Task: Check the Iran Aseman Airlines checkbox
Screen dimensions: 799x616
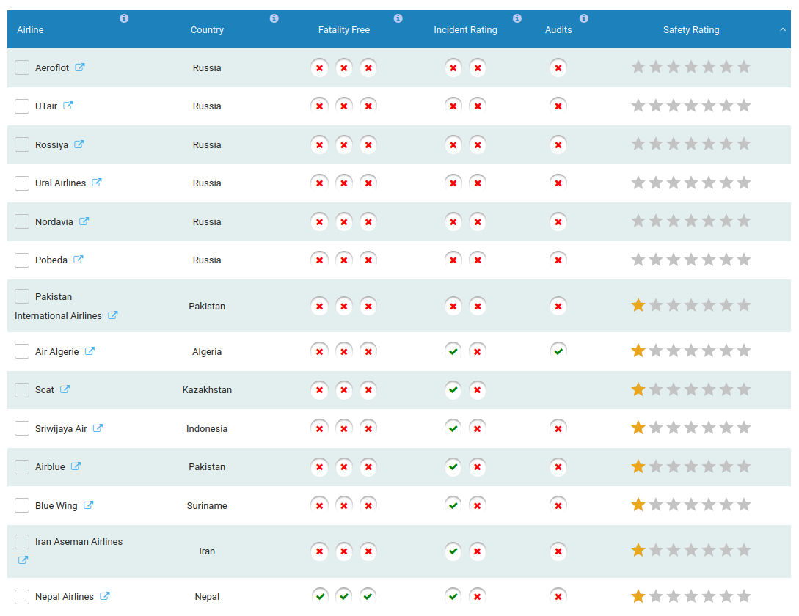Action: (22, 542)
